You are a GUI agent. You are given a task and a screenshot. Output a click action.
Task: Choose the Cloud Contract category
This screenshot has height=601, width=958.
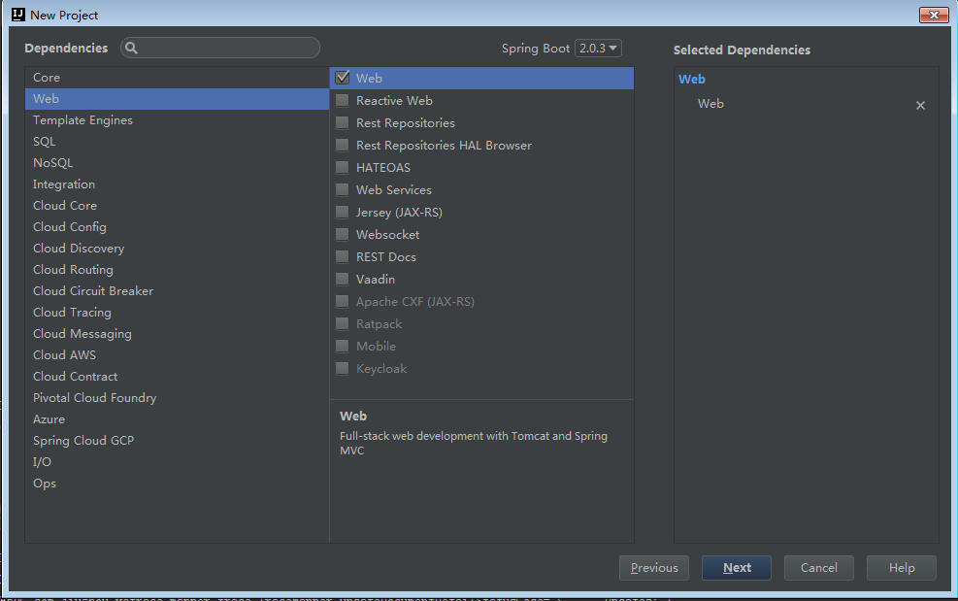[178, 377]
